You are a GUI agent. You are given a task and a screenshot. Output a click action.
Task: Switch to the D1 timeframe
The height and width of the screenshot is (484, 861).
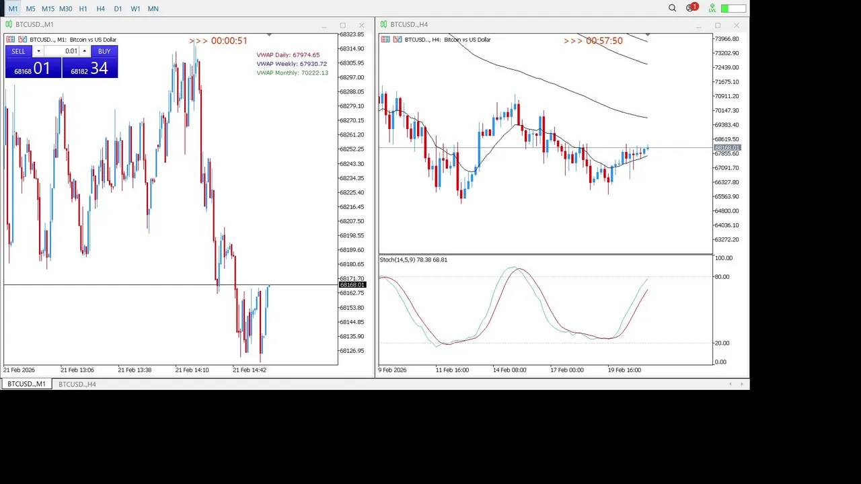pyautogui.click(x=118, y=9)
